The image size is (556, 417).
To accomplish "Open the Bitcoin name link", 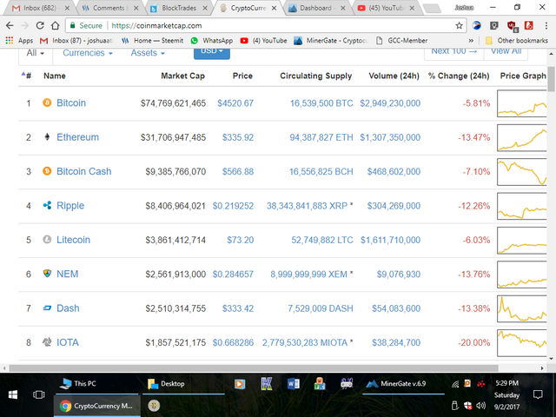I will point(71,103).
